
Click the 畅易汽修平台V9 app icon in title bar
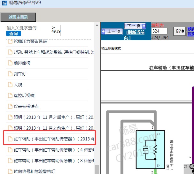5,3
